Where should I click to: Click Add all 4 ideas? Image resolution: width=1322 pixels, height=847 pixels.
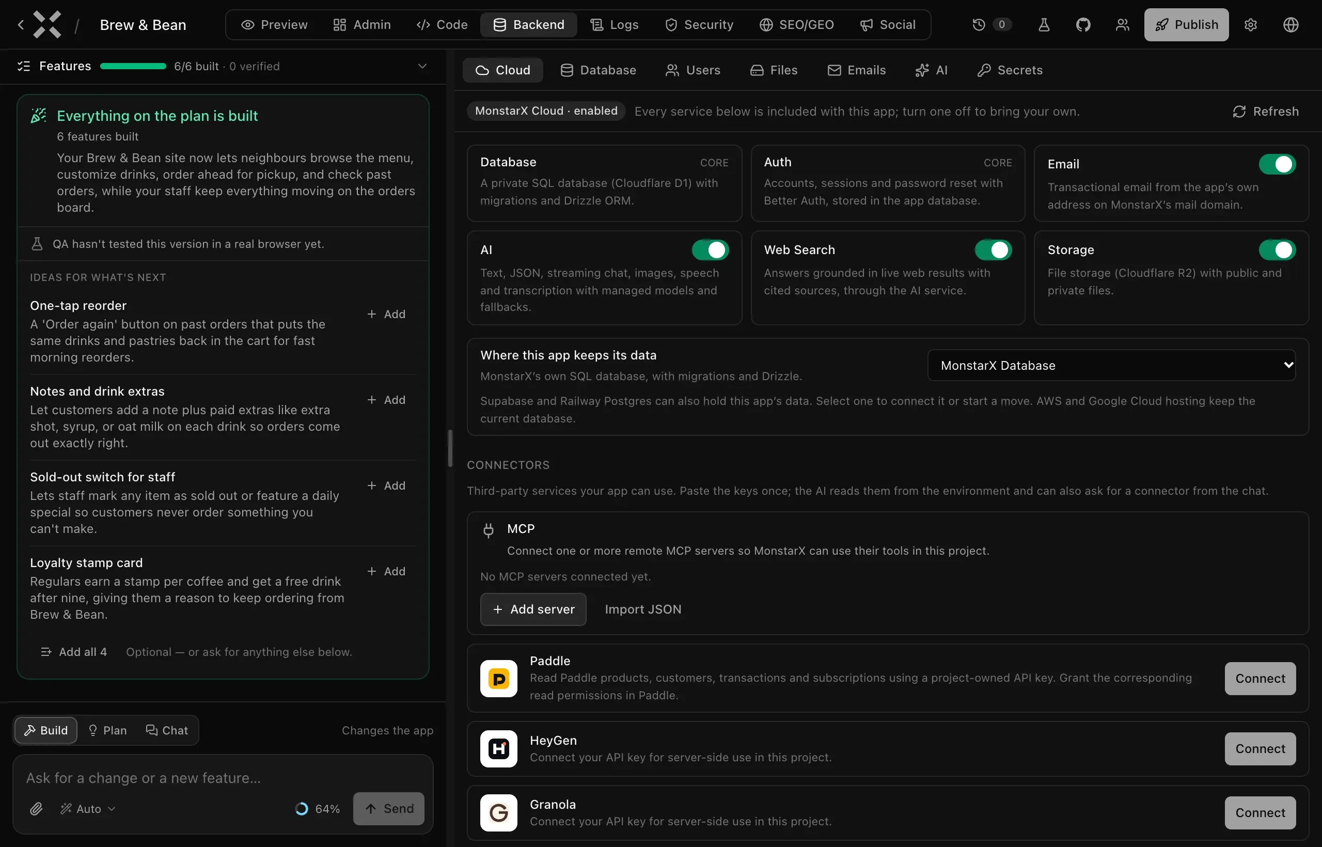pos(74,652)
